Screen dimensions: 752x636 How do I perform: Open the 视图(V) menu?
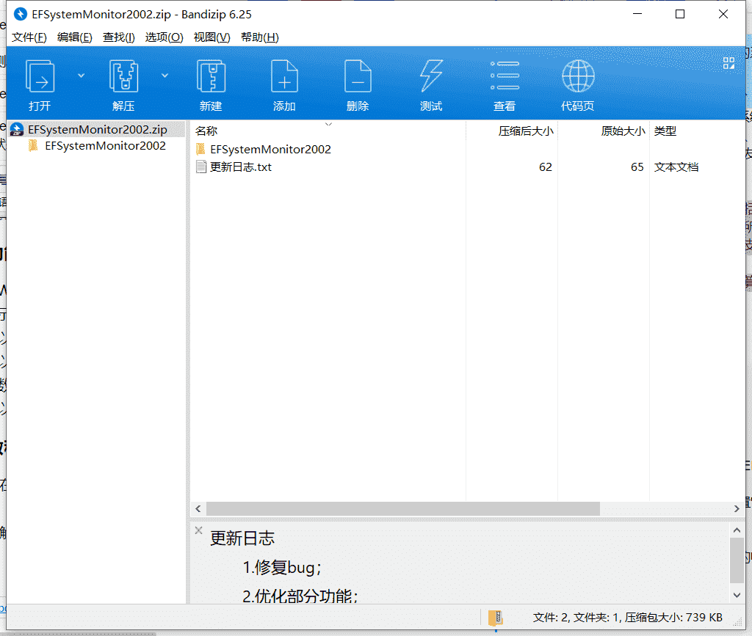(211, 37)
